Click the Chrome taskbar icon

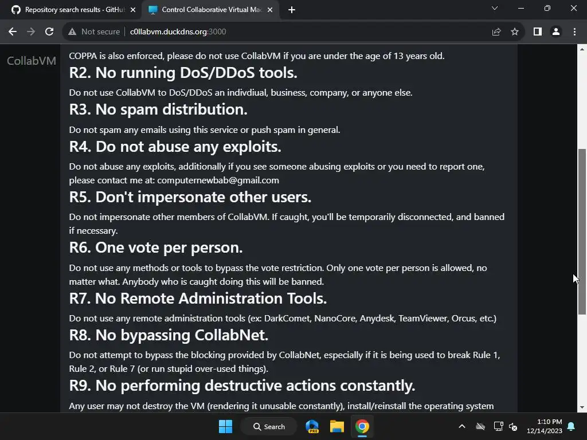tap(362, 426)
